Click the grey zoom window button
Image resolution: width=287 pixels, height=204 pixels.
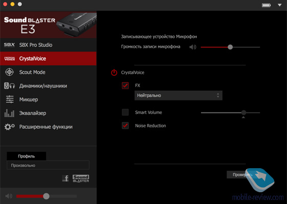20,4
